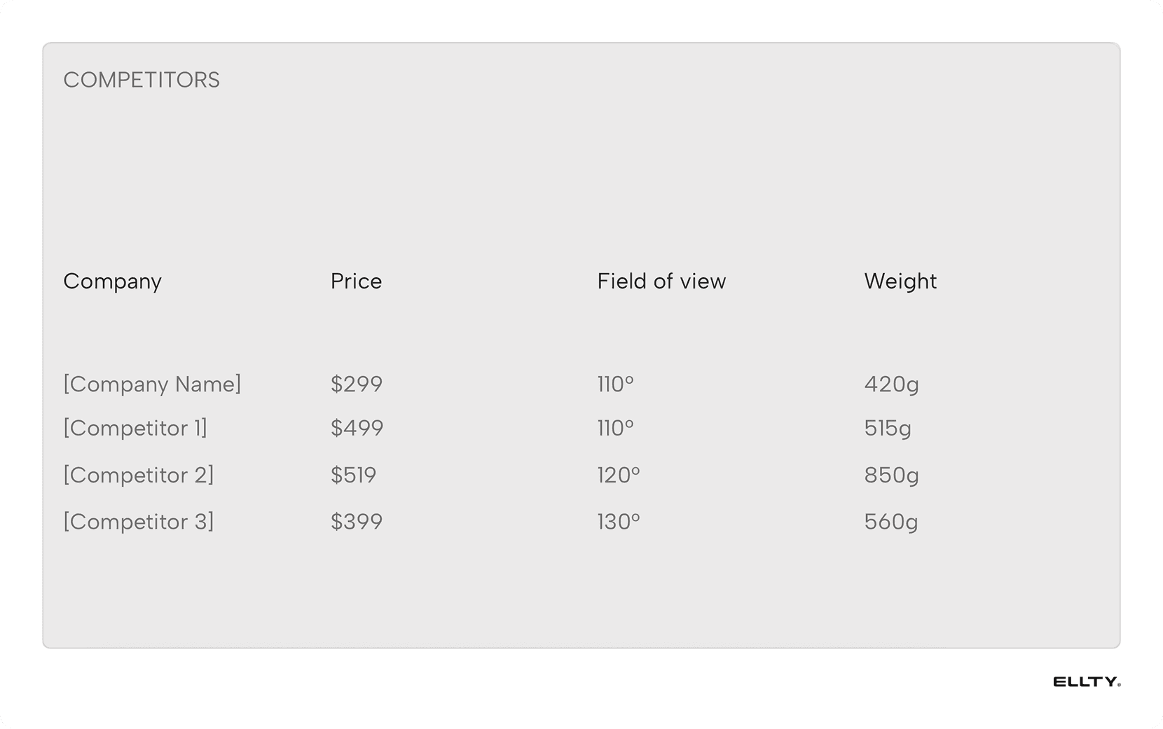Image resolution: width=1163 pixels, height=729 pixels.
Task: Click the Company column header
Action: click(113, 282)
